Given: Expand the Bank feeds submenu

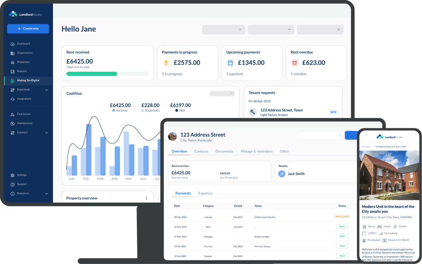Looking at the screenshot, I should [x=47, y=90].
